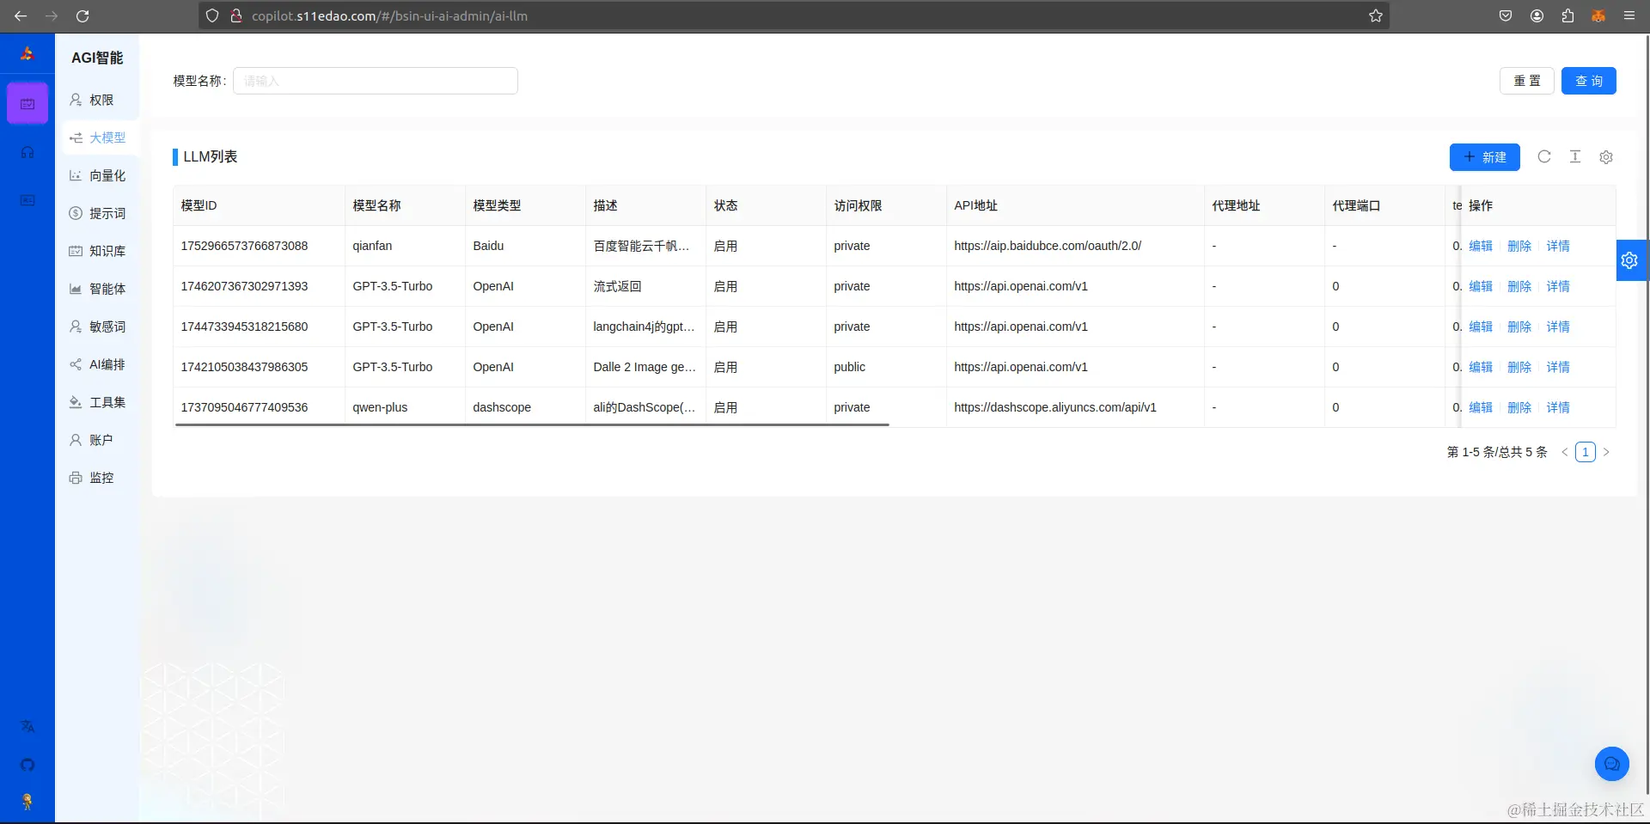Refresh the LLM list table
The height and width of the screenshot is (824, 1650).
pos(1544,156)
